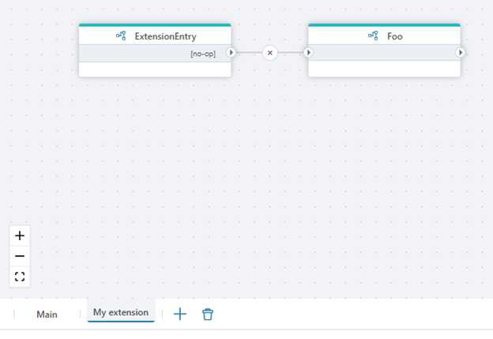Remove the connection with the × button

[x=270, y=53]
